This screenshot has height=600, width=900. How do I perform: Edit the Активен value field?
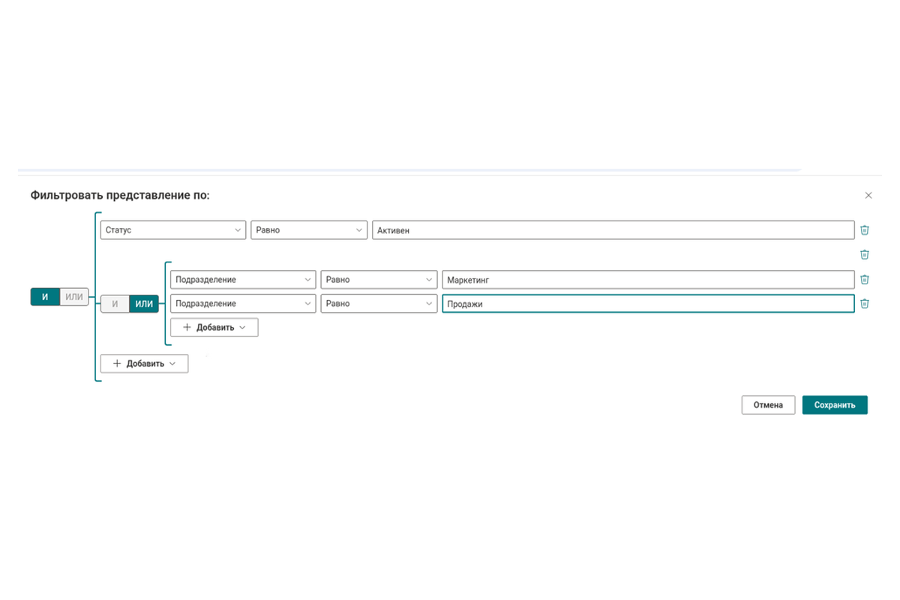[x=613, y=230]
